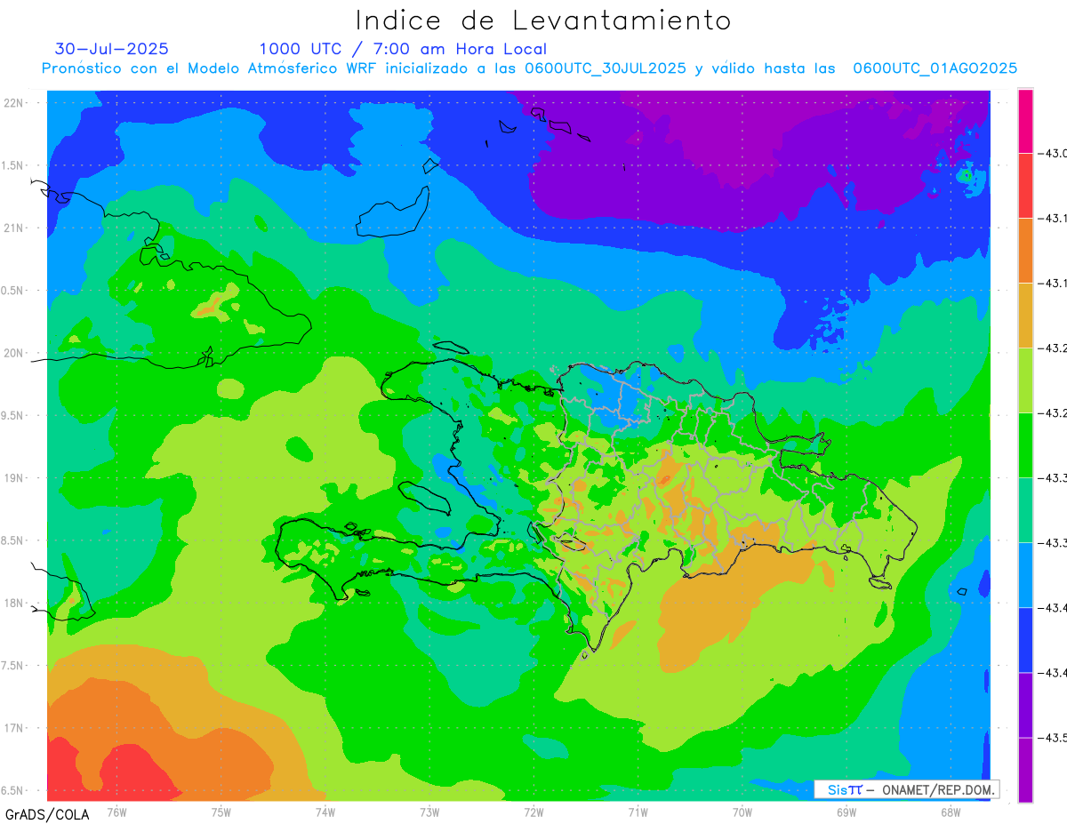Pick the bright green swatch in the color scale
1067x824 pixels.
click(1025, 445)
